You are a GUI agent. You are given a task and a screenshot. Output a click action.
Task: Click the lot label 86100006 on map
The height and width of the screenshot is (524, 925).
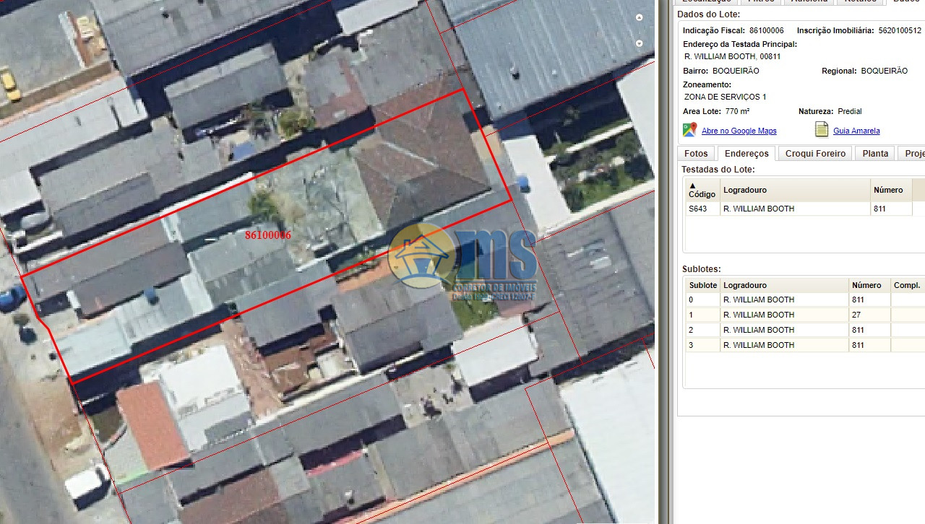click(268, 235)
